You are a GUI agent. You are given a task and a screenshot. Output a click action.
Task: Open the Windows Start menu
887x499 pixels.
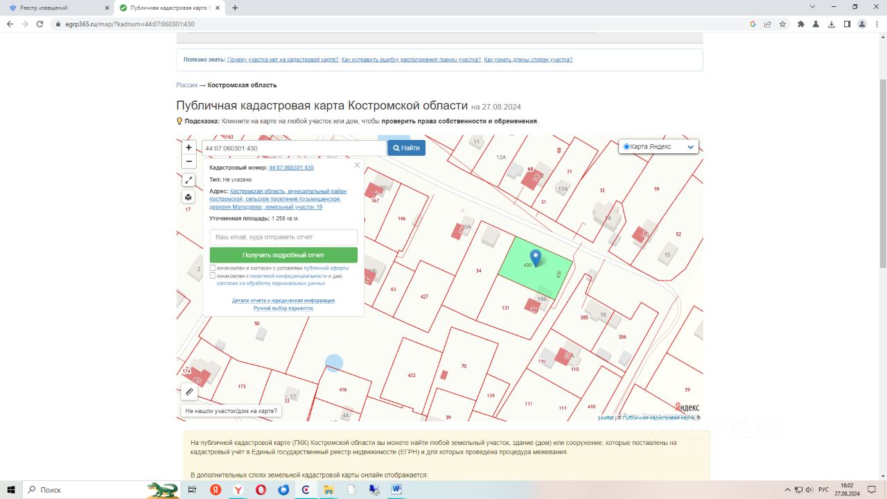11,489
